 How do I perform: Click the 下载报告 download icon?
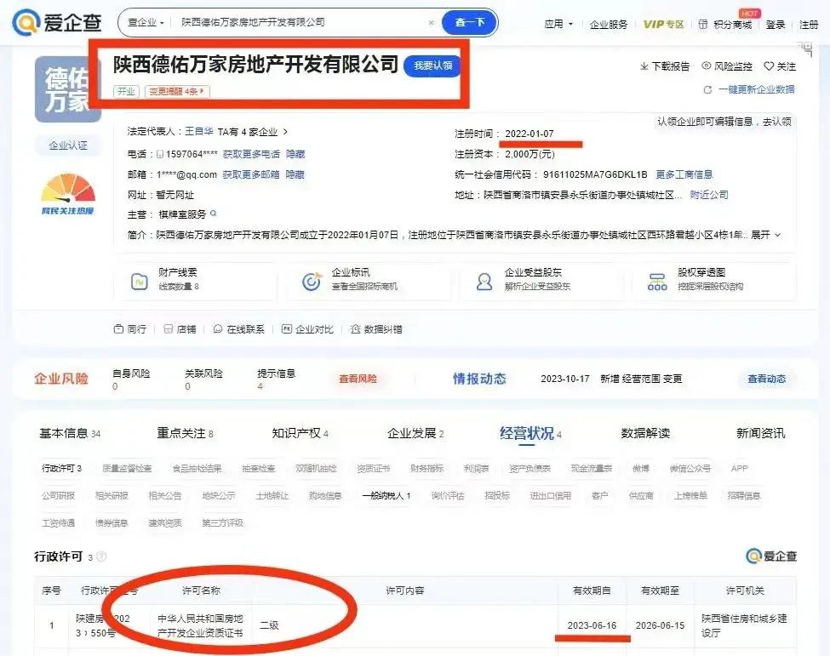click(x=644, y=66)
